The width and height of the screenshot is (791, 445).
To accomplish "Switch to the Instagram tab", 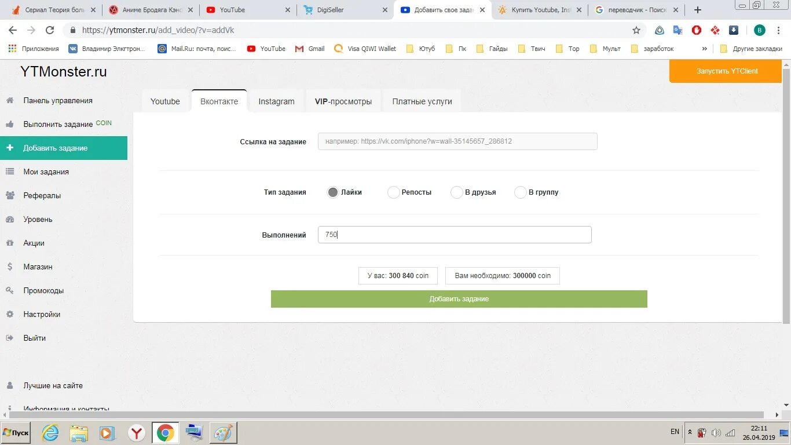I will click(x=276, y=101).
